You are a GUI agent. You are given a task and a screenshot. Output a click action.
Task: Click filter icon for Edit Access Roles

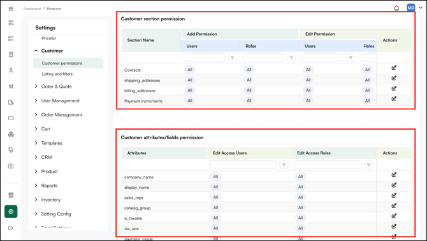click(x=368, y=165)
